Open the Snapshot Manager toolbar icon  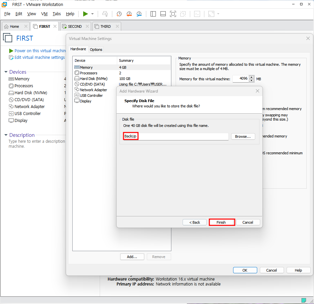point(139,14)
